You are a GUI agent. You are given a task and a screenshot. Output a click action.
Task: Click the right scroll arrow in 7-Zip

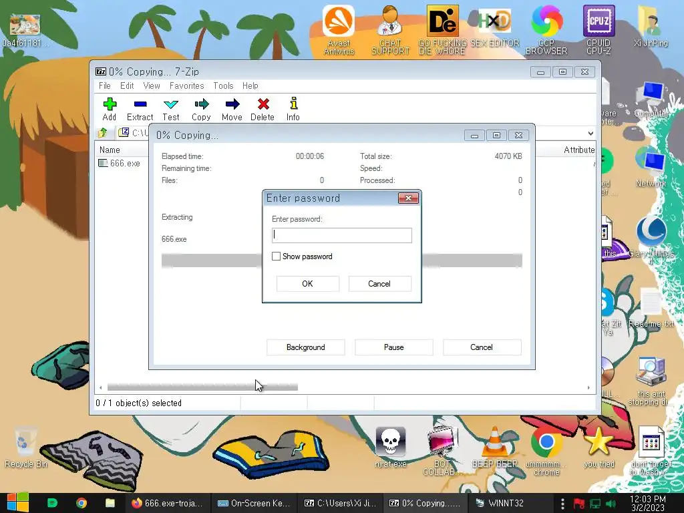588,387
